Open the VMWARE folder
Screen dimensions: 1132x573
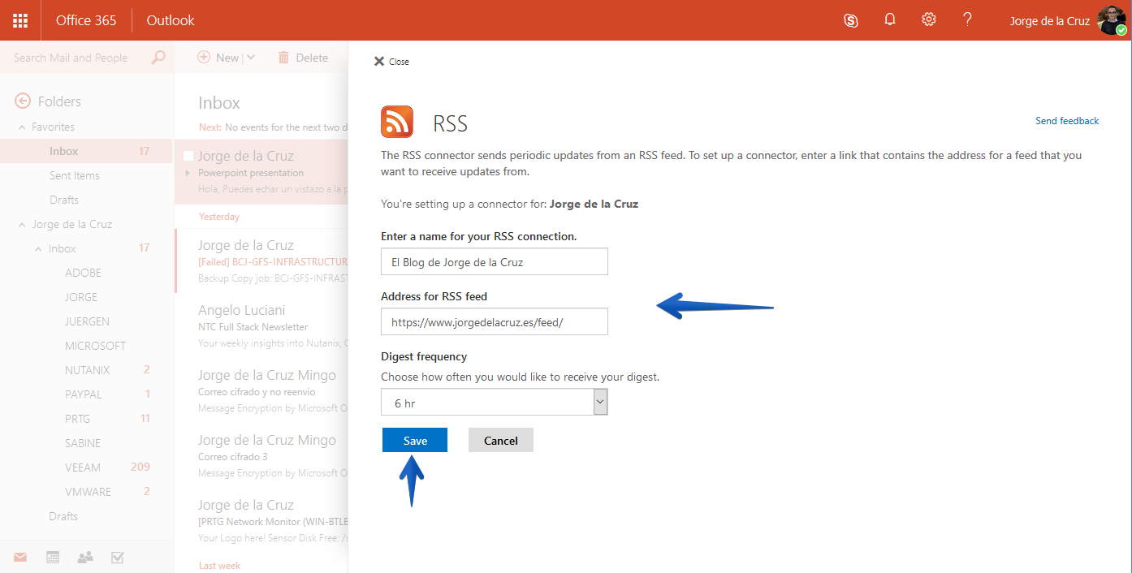pos(87,492)
